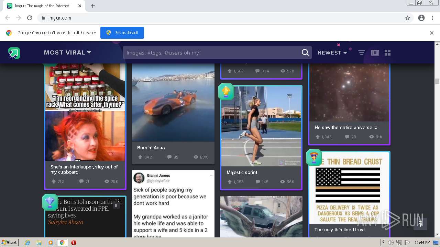Switch to uniform grid layout icon
The height and width of the screenshot is (247, 440).
coord(388,52)
